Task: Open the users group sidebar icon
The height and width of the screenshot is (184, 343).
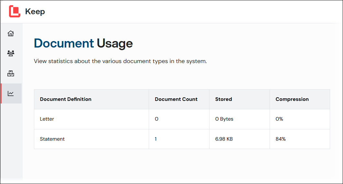Action: (11, 53)
